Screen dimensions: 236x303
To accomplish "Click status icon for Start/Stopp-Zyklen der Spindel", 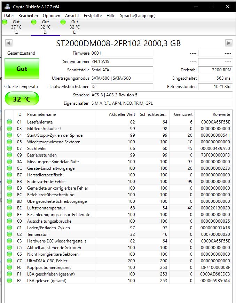I will pyautogui.click(x=9, y=135).
